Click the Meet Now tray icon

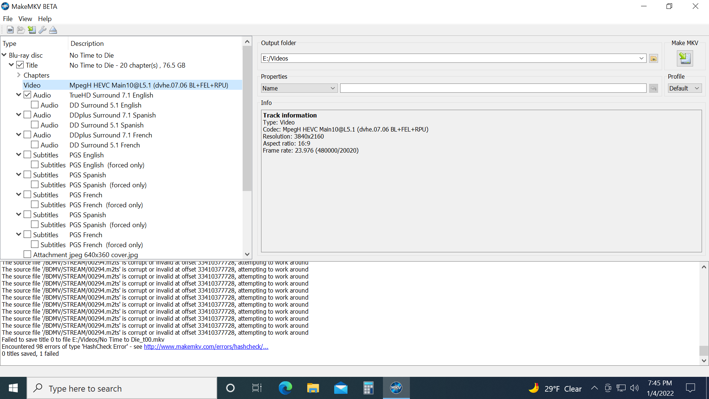tap(608, 388)
